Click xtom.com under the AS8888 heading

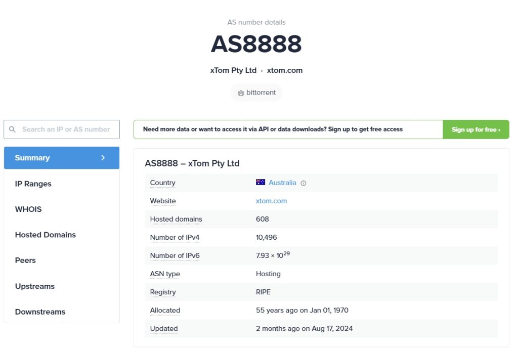(x=284, y=70)
